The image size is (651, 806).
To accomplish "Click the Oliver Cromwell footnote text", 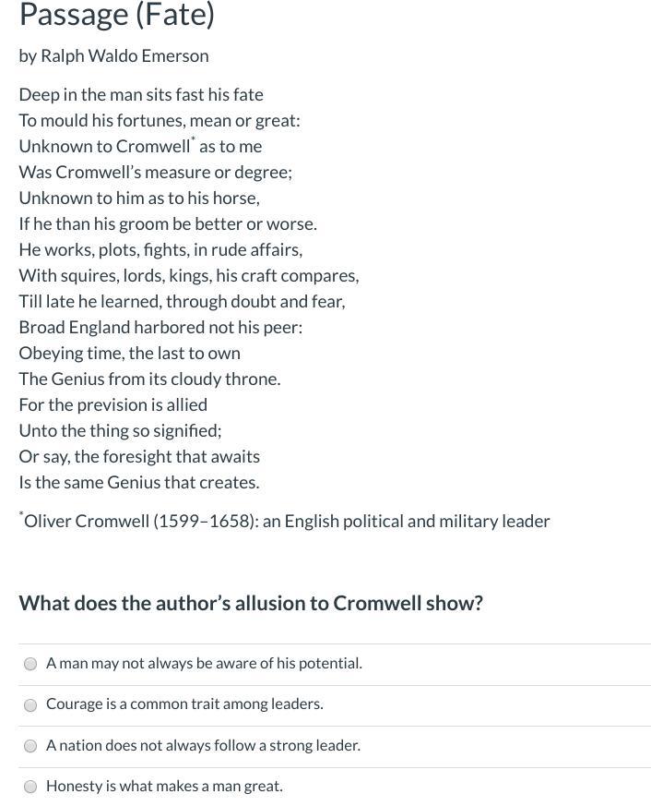I will [284, 521].
